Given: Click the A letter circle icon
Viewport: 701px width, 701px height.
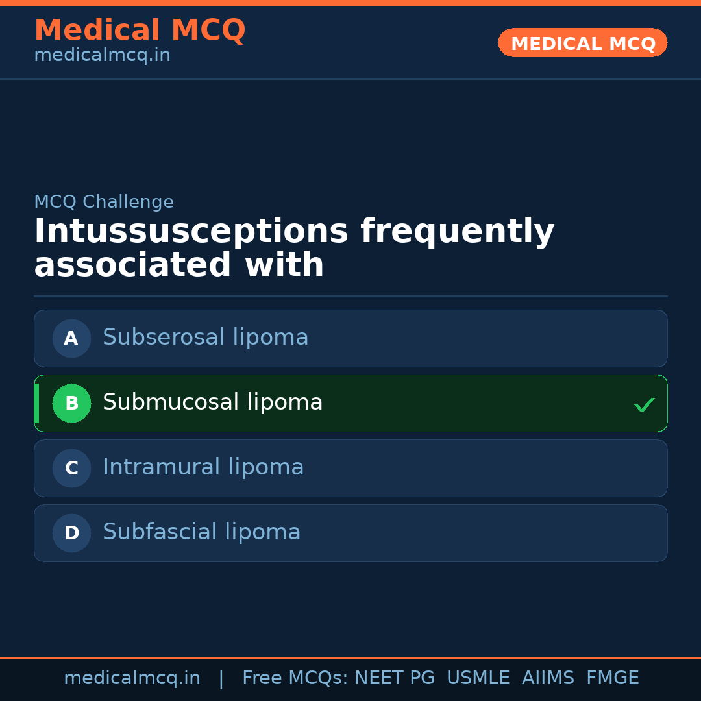Looking at the screenshot, I should coord(71,338).
